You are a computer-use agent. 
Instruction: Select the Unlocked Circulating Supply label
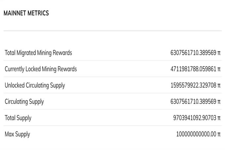click(x=35, y=85)
